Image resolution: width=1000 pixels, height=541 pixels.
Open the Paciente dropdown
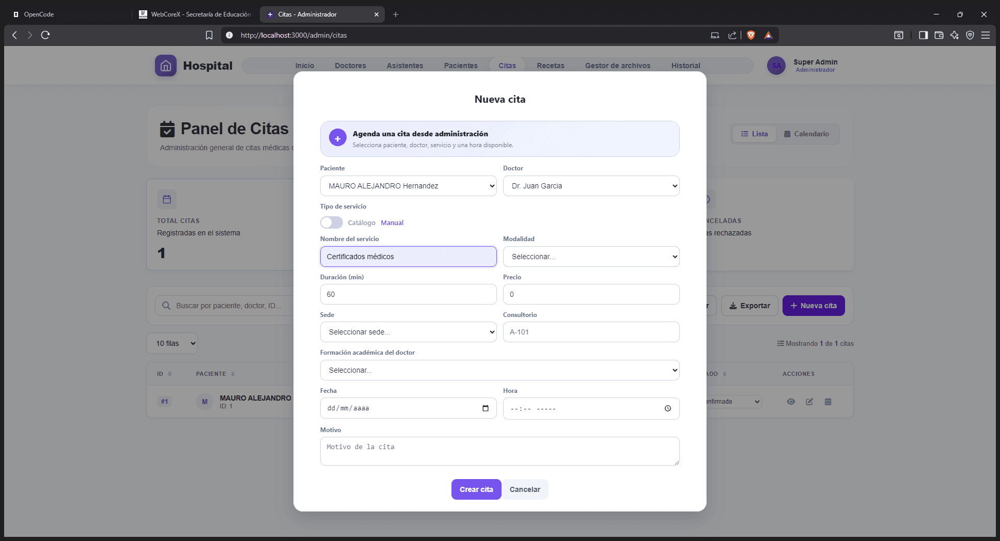(408, 186)
